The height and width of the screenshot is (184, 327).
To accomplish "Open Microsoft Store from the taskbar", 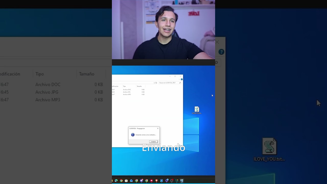I will tap(126, 181).
